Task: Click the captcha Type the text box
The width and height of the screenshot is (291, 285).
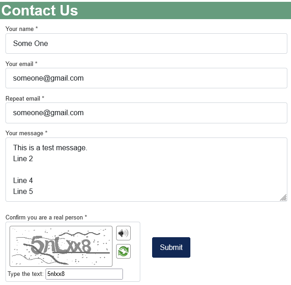Action: 84,274
